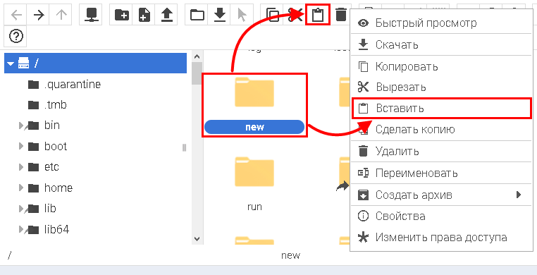
Task: Create a new file with the file-plus icon
Action: pos(144,15)
